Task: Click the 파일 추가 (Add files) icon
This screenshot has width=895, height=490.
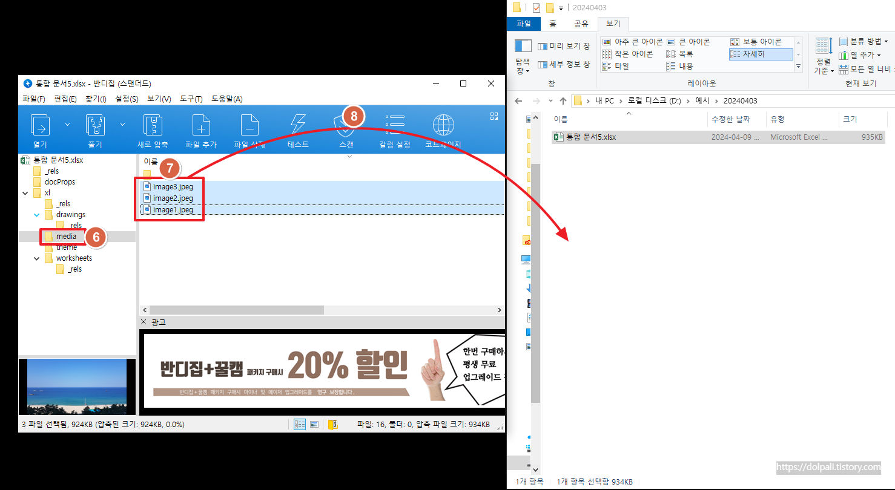Action: coord(201,125)
